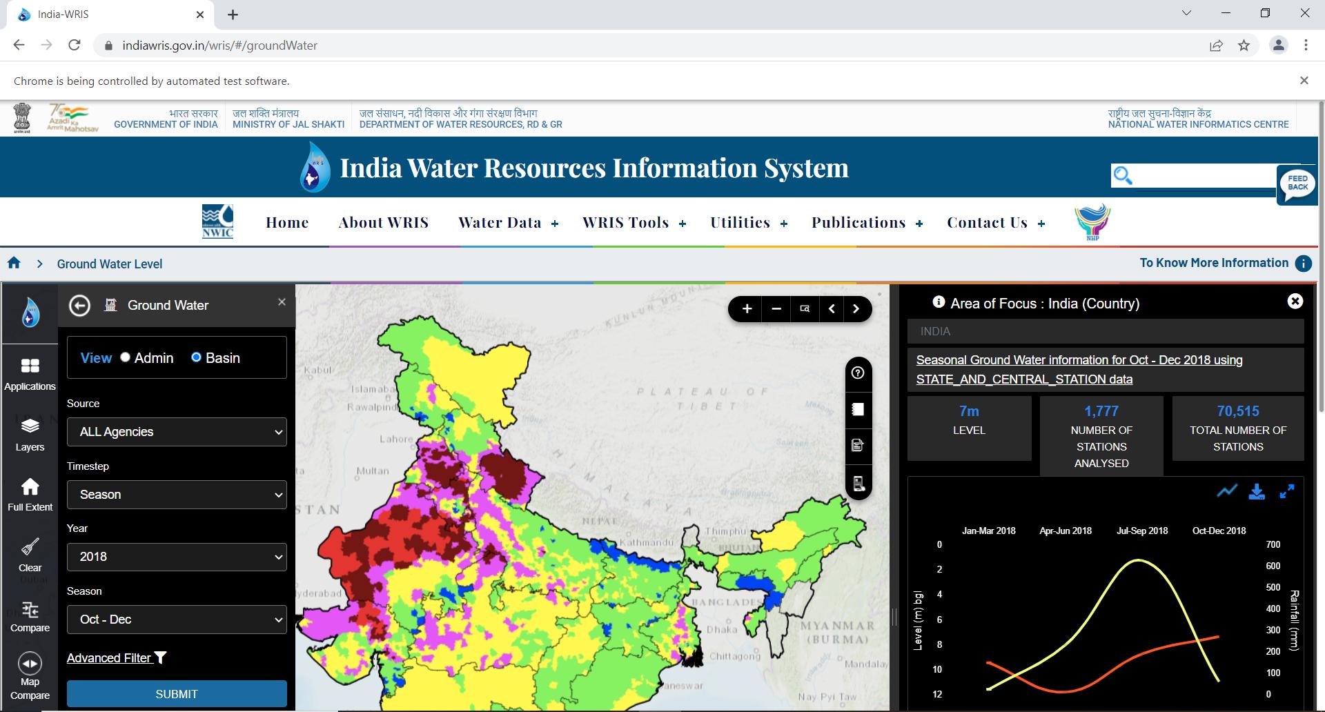This screenshot has width=1325, height=712.
Task: Open the Feedback widget
Action: pos(1297,184)
